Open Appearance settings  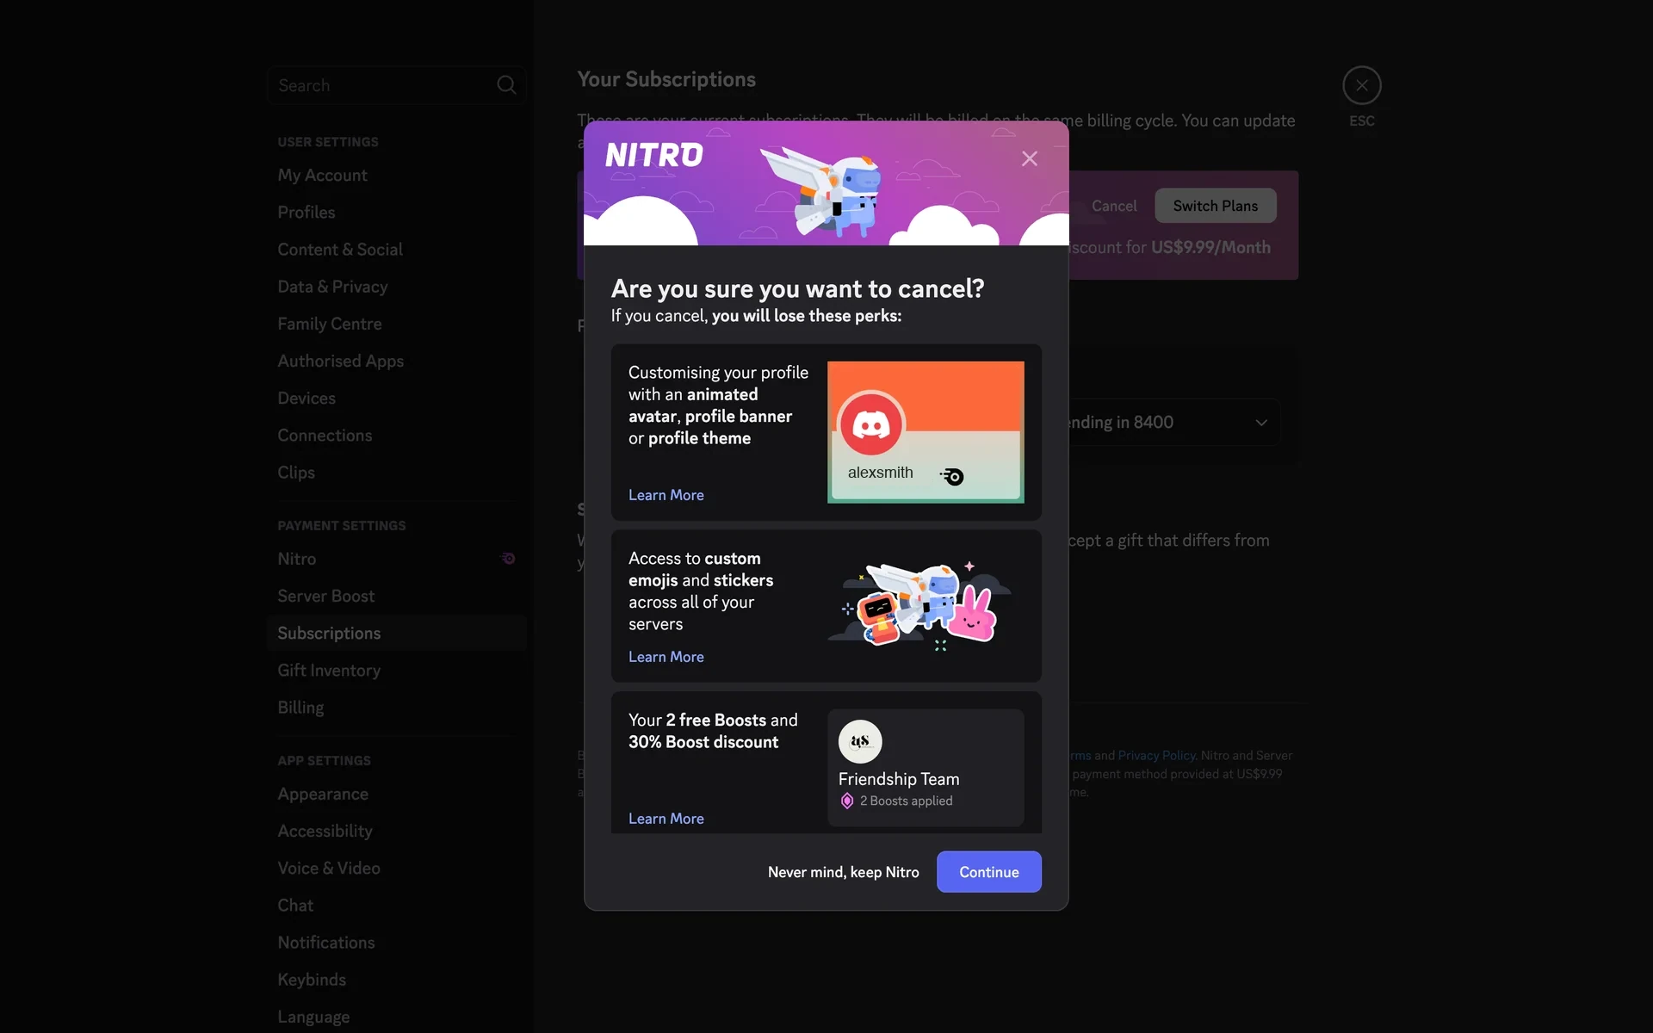[396, 794]
